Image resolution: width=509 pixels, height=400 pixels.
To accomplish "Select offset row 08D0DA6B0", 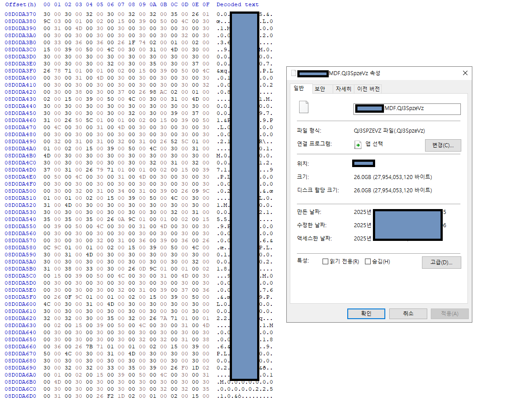I will pyautogui.click(x=20, y=382).
